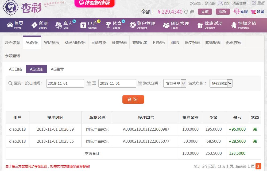Toggle balance visibility eye icon
The height and width of the screenshot is (171, 267).
point(192,12)
